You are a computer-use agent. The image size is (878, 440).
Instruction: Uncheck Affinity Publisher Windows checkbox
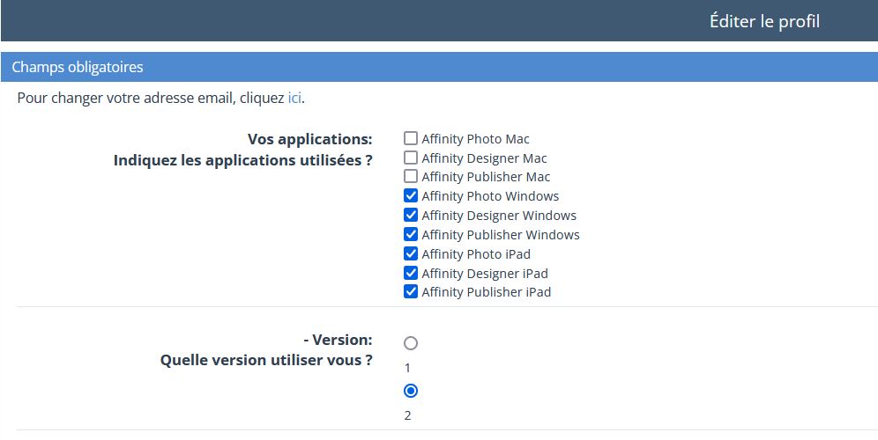(411, 234)
